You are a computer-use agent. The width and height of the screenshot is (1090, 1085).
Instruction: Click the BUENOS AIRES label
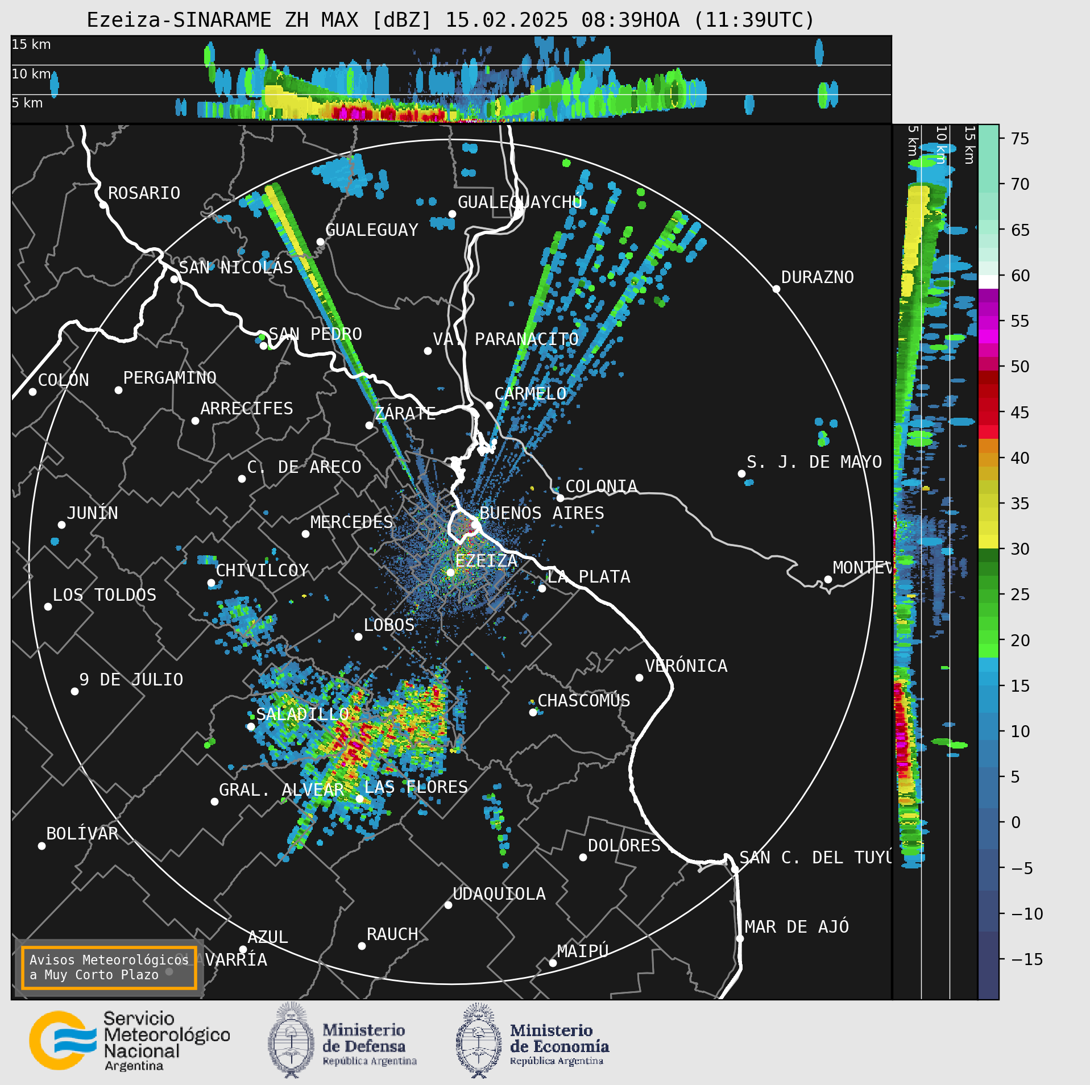pos(541,513)
